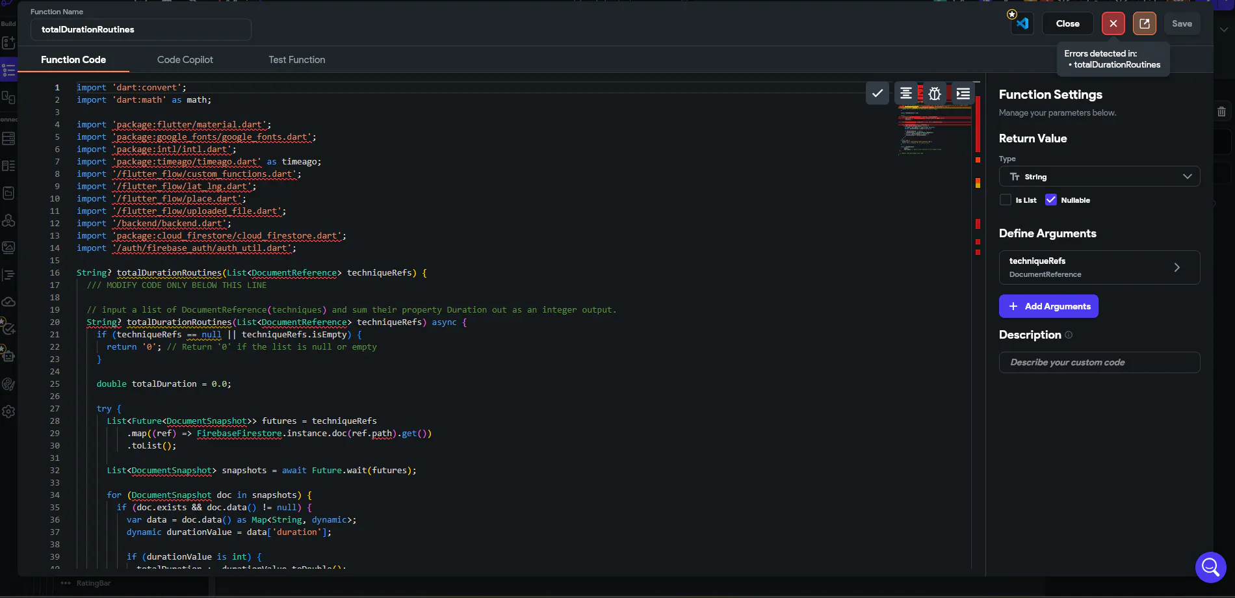Screen dimensions: 1235x598
Task: Click the indent lines icon in the editor toolbar
Action: (963, 94)
